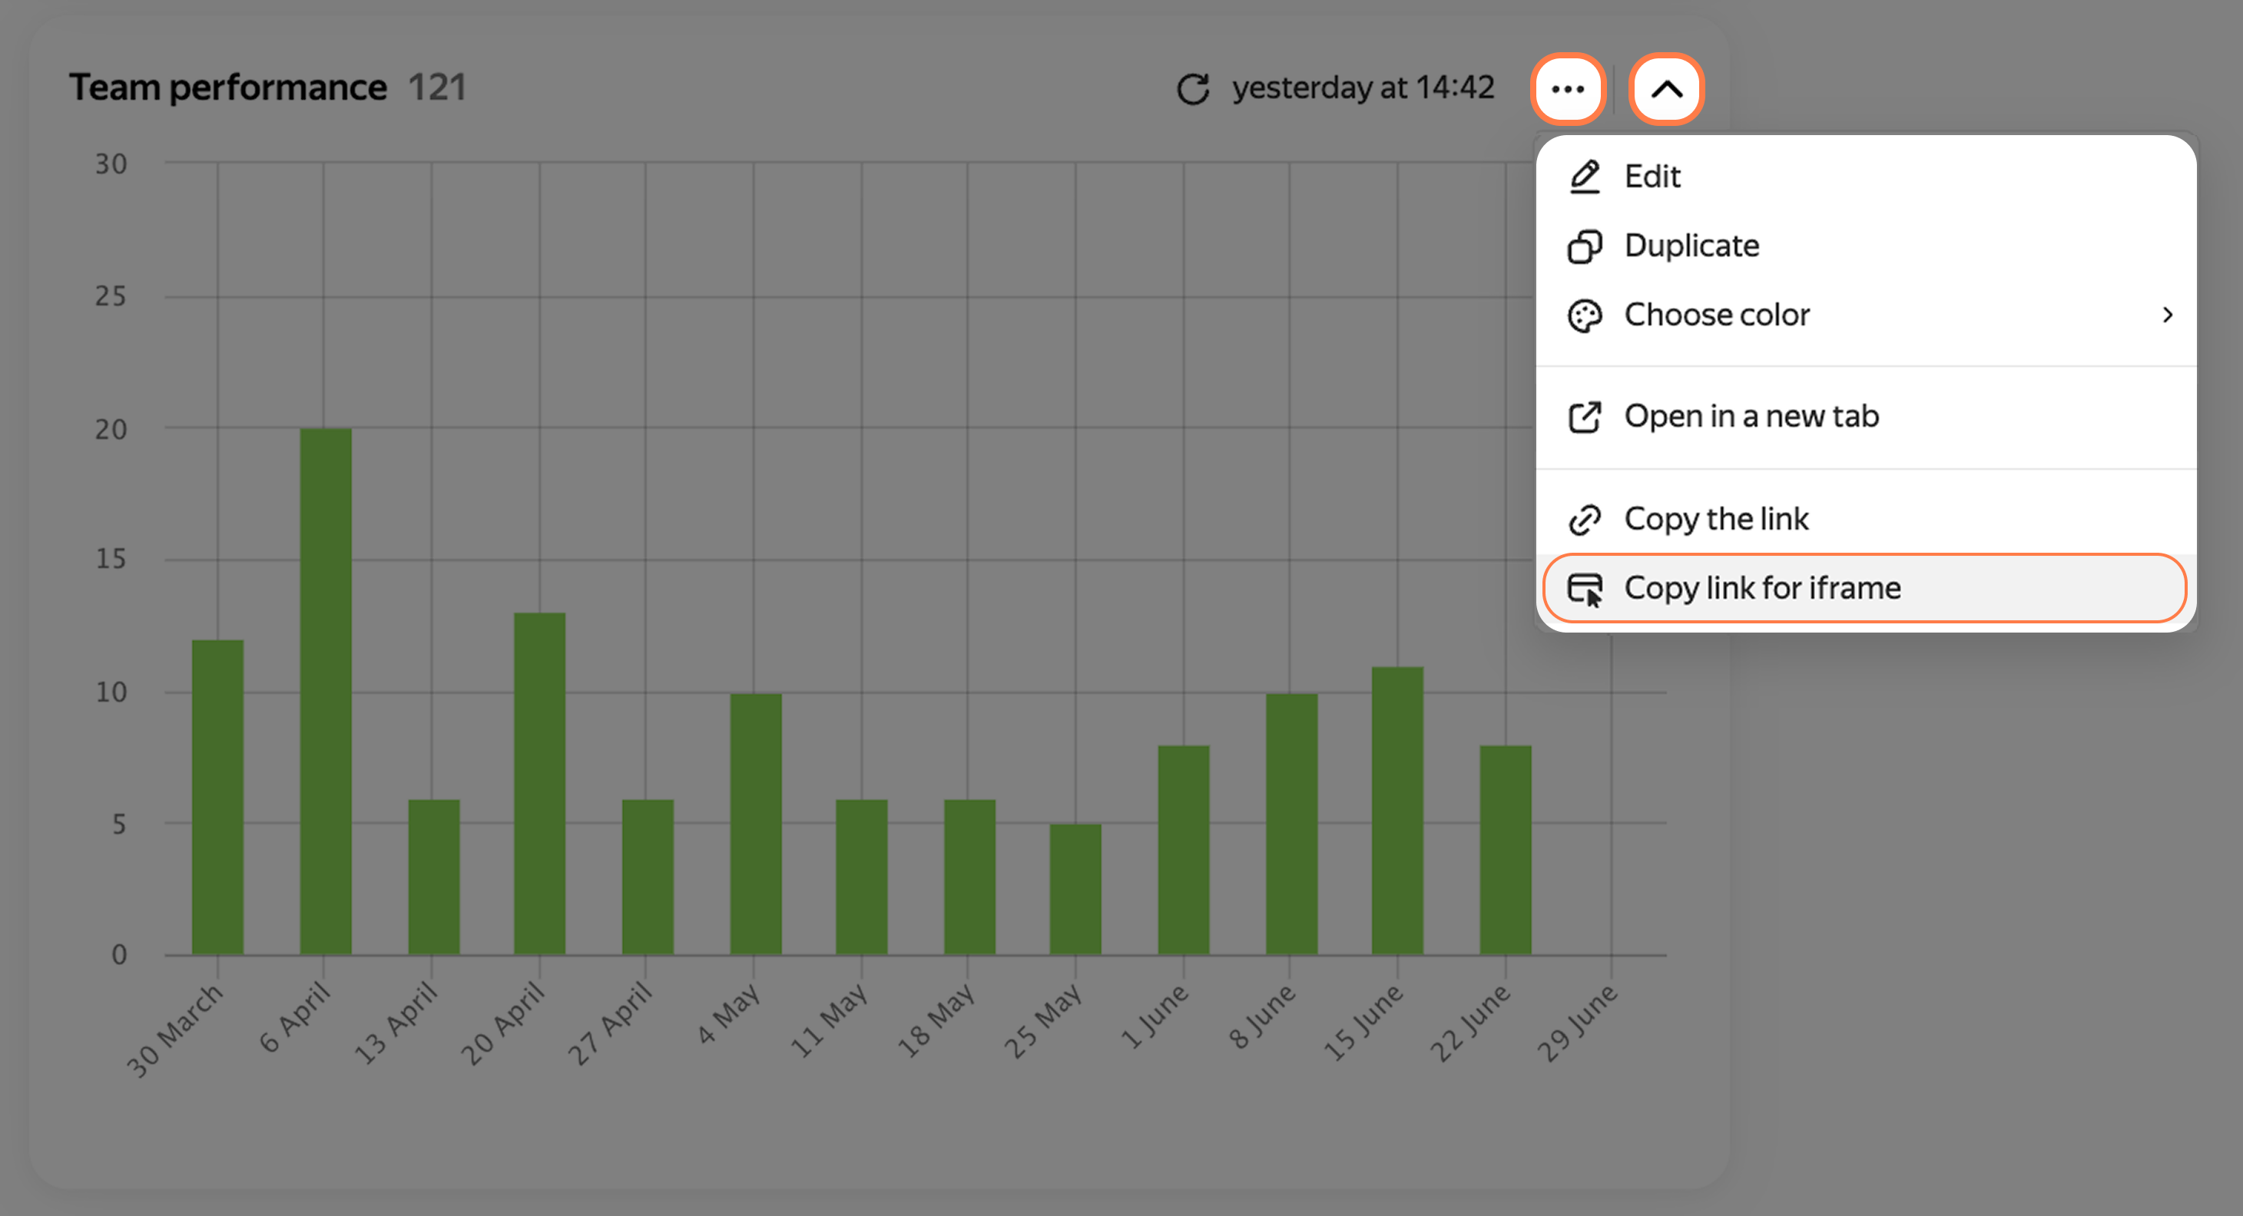
Task: Open the three-dots widget menu
Action: pyautogui.click(x=1567, y=89)
